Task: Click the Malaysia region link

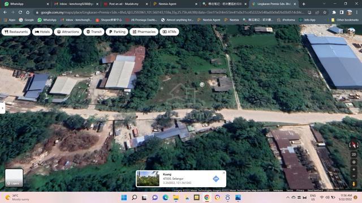Action: [278, 191]
